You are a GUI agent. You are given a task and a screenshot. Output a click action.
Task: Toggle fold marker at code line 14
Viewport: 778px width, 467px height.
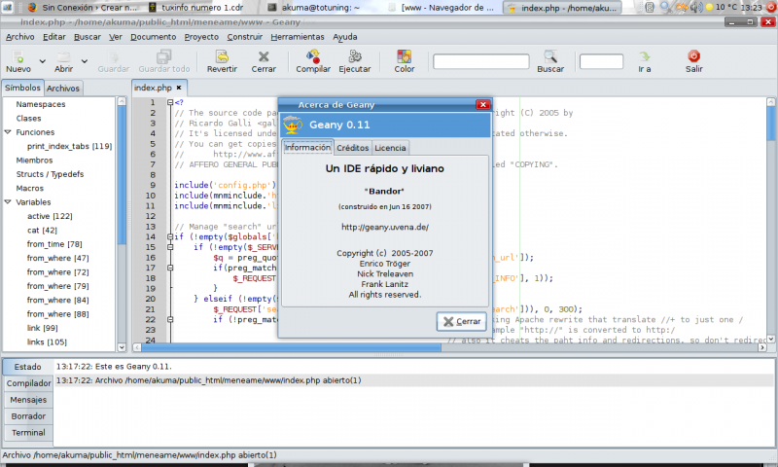[169, 236]
